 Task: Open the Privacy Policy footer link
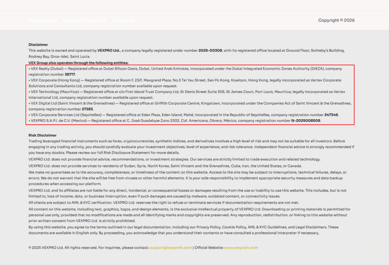pyautogui.click(x=43, y=20)
